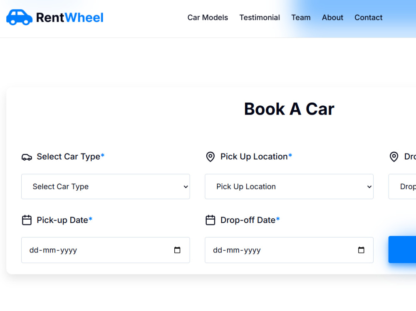Open the Contact navigation link
Viewport: 416px width, 311px height.
tap(369, 17)
